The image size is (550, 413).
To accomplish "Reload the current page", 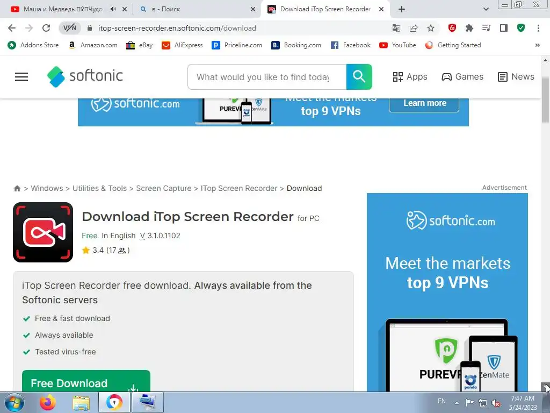I will 46,28.
